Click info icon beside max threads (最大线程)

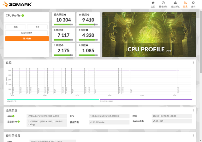pyautogui.click(x=65, y=15)
